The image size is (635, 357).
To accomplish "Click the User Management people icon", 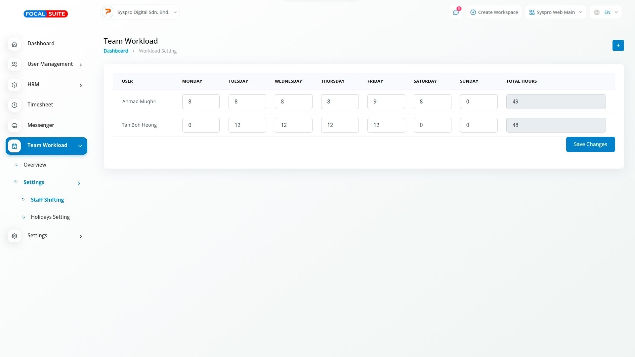I will tap(14, 64).
